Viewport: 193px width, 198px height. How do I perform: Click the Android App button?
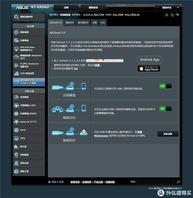point(150,60)
